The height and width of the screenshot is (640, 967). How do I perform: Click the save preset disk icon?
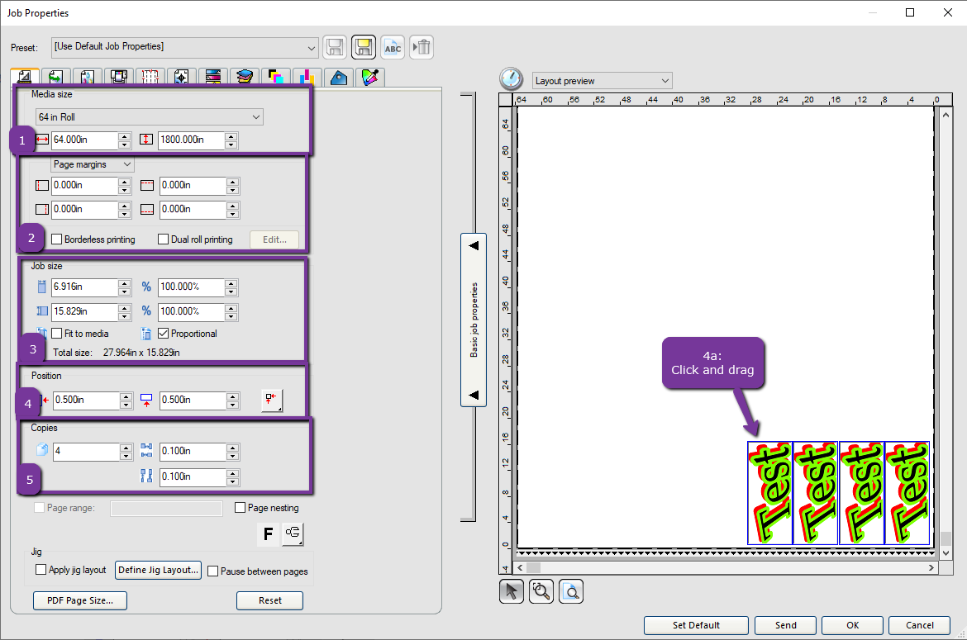click(x=335, y=47)
